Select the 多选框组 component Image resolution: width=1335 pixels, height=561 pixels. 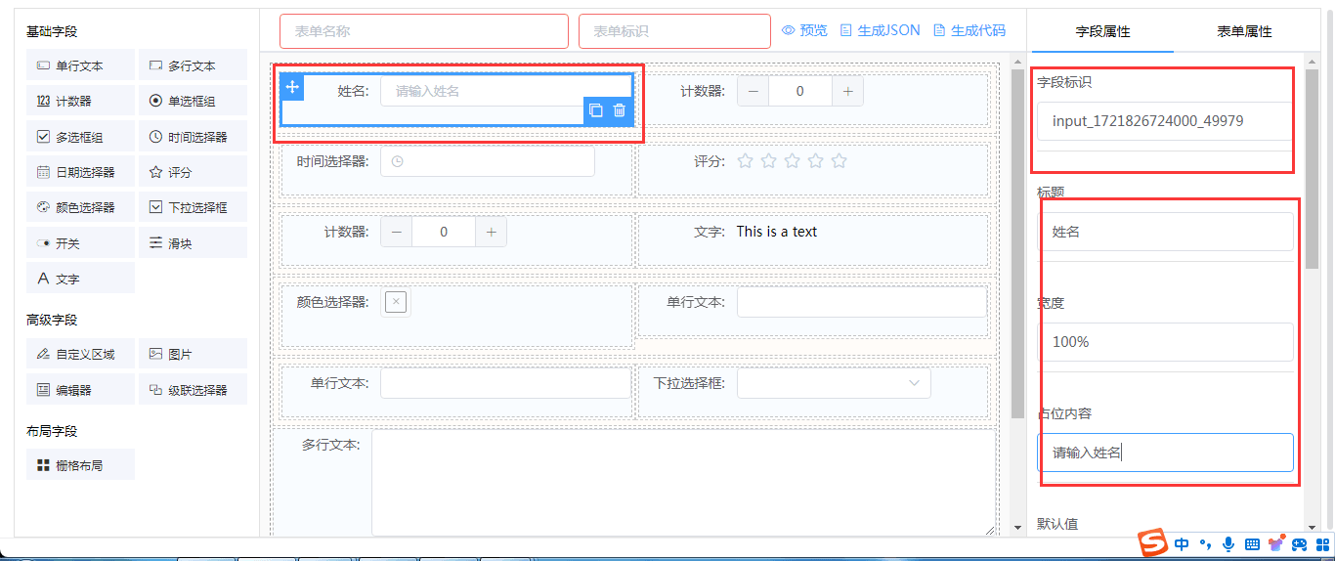coord(80,137)
